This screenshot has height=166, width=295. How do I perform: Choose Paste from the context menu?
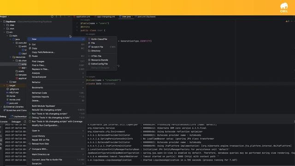[56, 56]
